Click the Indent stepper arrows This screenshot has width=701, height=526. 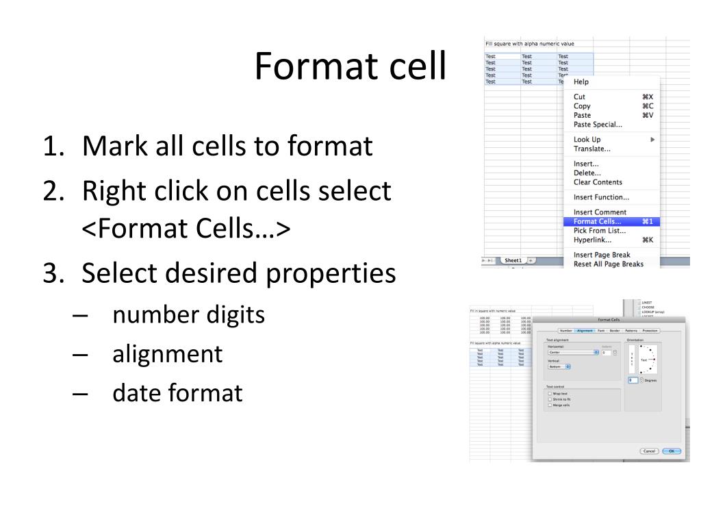click(615, 353)
